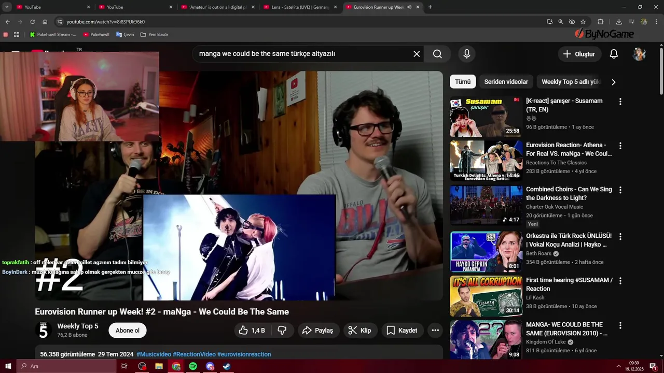Open options menu for Combined Choirs video
Viewport: 664px width, 373px height.
(x=620, y=190)
